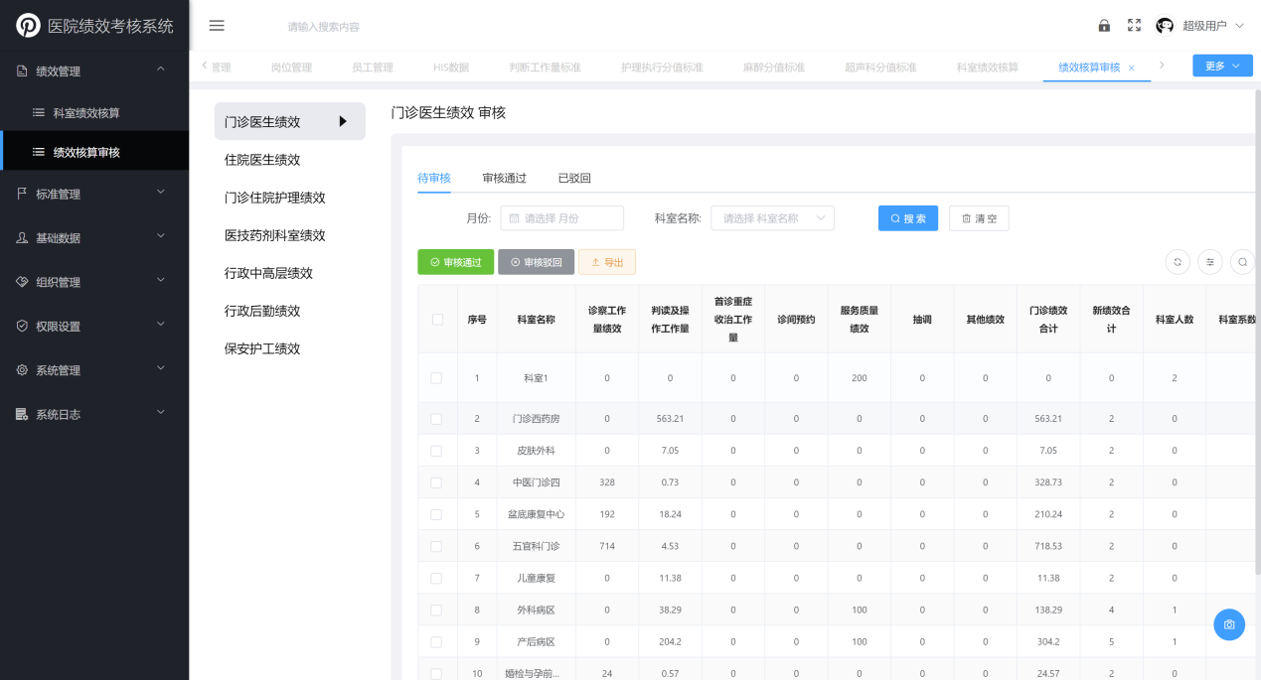Check the row for 门诊西药房
The height and width of the screenshot is (680, 1261).
(x=436, y=419)
